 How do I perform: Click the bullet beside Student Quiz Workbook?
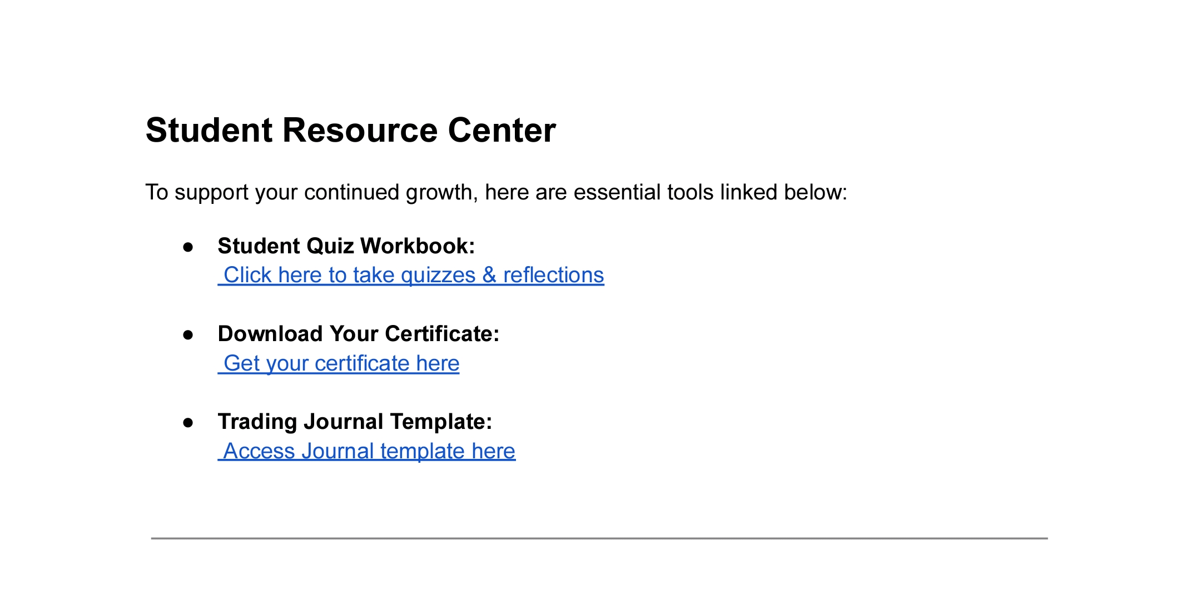(x=188, y=247)
